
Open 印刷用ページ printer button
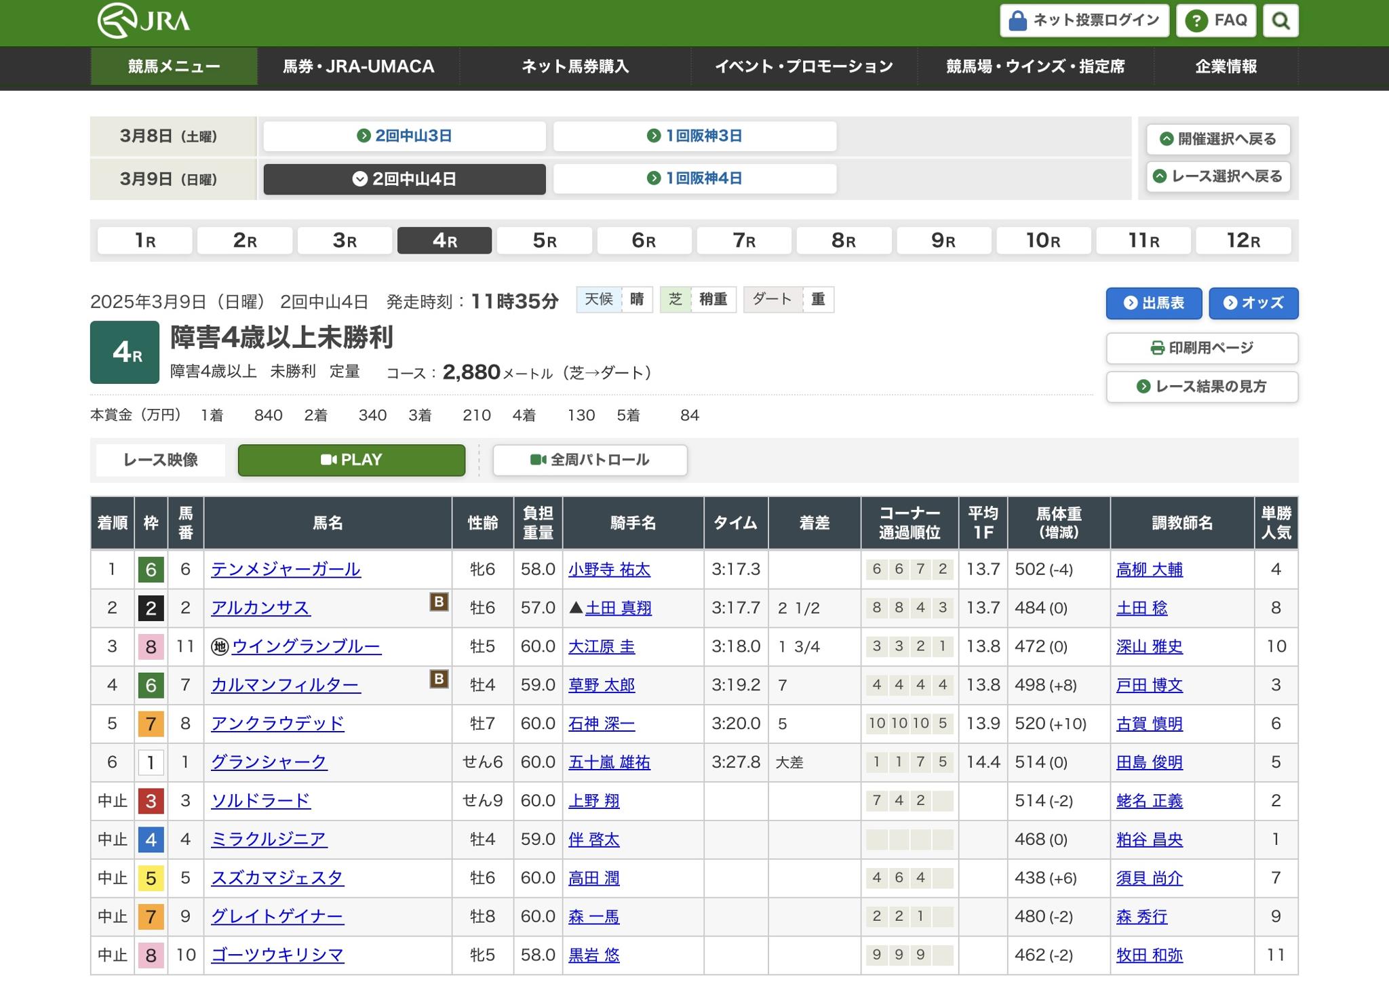click(1202, 348)
